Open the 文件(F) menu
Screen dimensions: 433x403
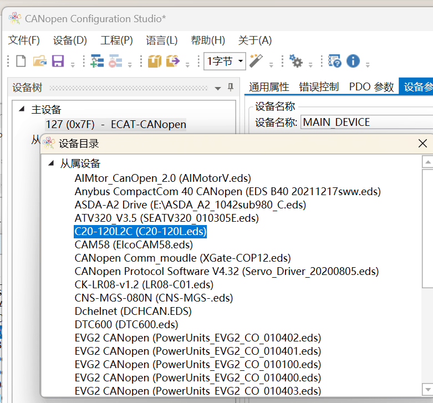[24, 40]
